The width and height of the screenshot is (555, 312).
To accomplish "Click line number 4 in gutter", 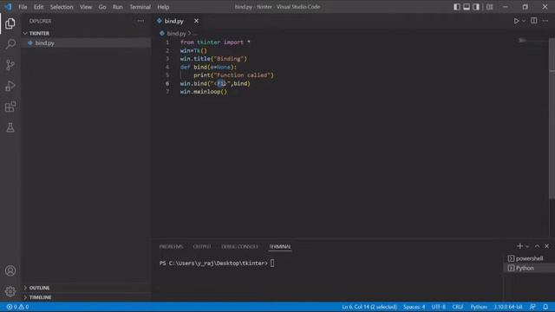I will tap(167, 67).
